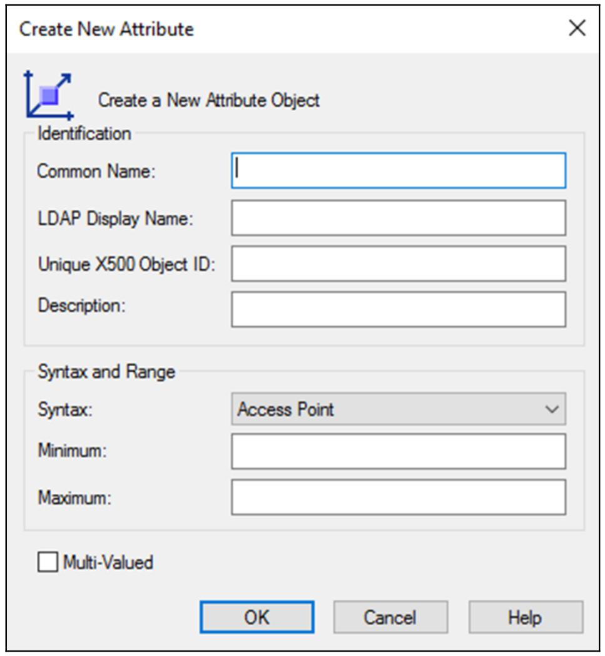Image resolution: width=605 pixels, height=656 pixels.
Task: Enable the Multi-Valued checkbox
Action: (x=47, y=562)
